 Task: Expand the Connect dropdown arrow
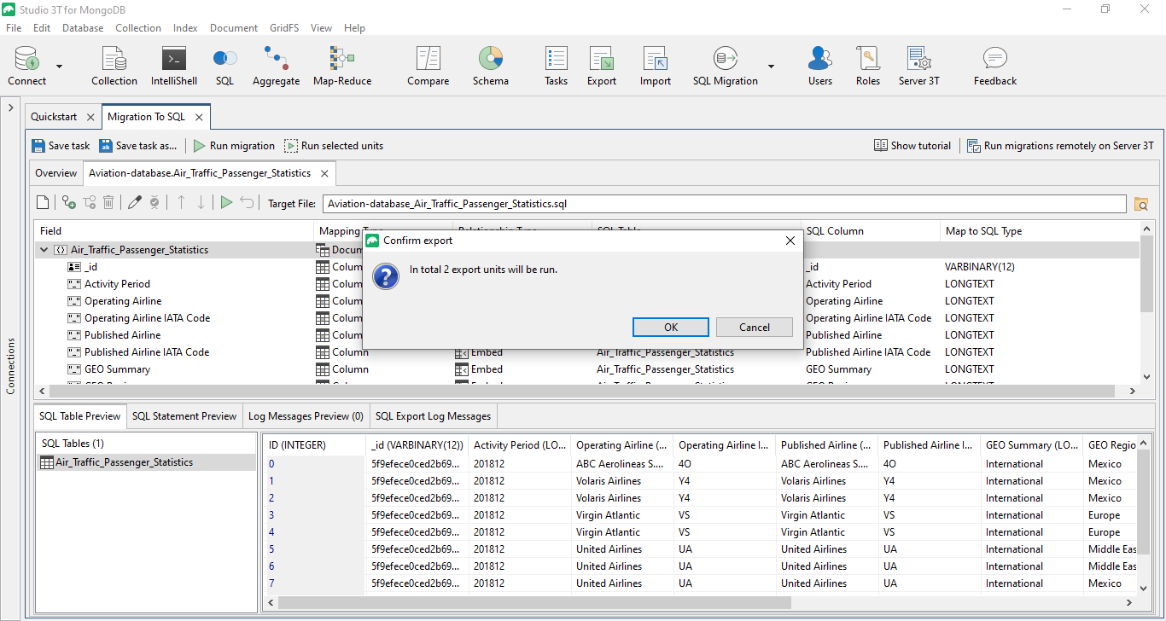(x=59, y=67)
